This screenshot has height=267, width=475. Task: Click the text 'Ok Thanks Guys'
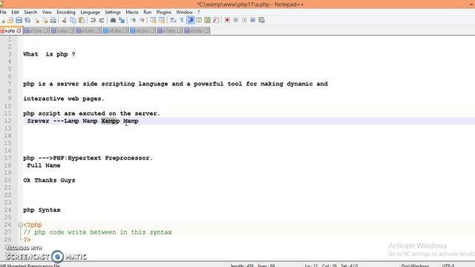pyautogui.click(x=49, y=180)
